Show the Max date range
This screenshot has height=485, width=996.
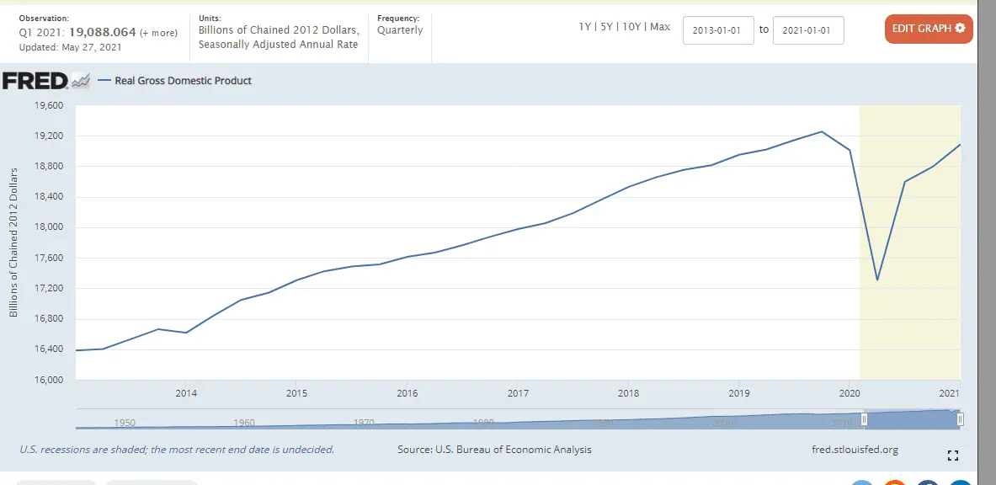(660, 27)
